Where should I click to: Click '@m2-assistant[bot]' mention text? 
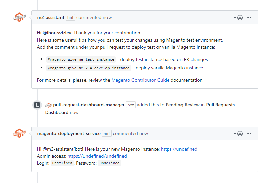(x=63, y=149)
